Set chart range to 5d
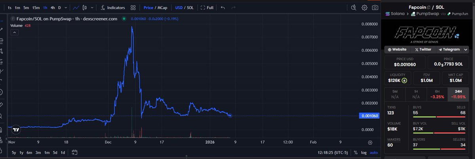The height and width of the screenshot is (159, 475). tap(55, 152)
